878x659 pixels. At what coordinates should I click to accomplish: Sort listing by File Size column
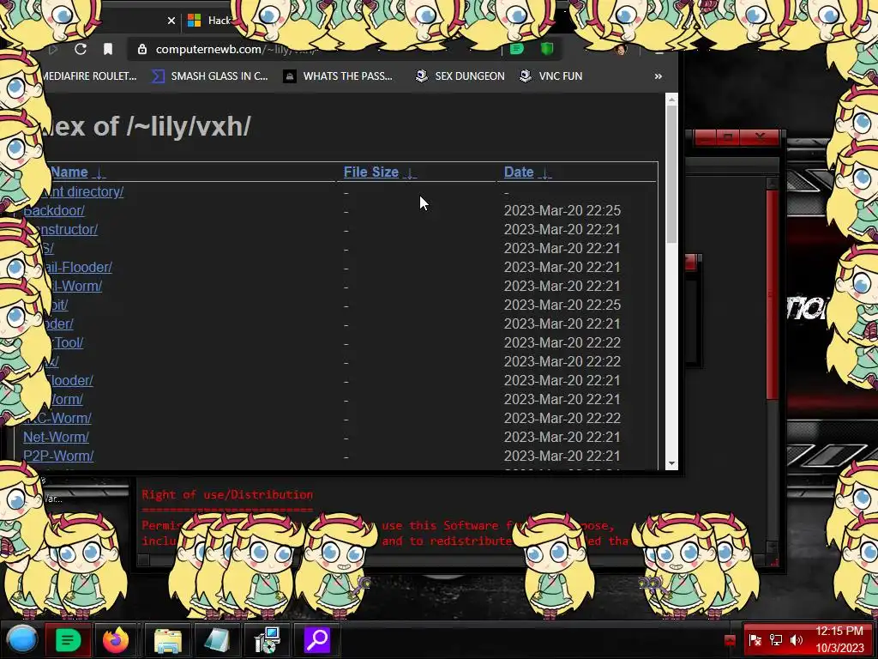coord(370,172)
